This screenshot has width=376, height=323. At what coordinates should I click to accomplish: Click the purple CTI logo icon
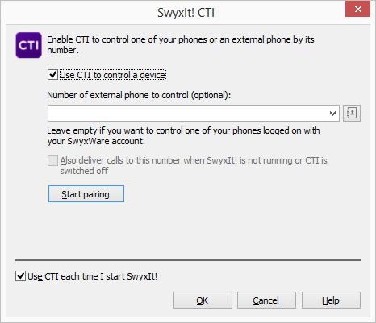(29, 45)
